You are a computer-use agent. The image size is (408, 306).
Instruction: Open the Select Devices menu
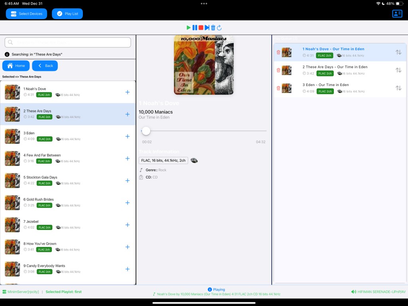(x=26, y=14)
